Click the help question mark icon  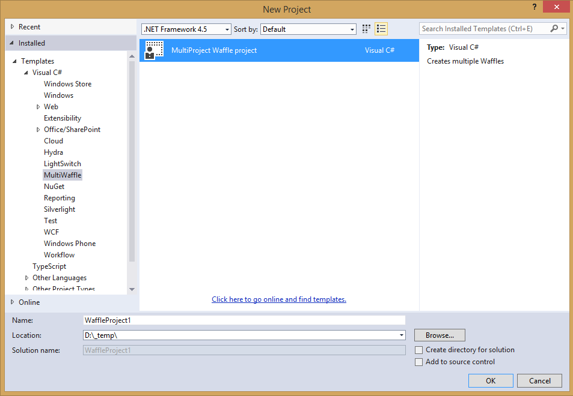point(534,7)
